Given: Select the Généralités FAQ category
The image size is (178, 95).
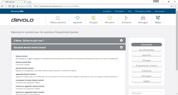Looking at the screenshot, I should click(x=146, y=45).
